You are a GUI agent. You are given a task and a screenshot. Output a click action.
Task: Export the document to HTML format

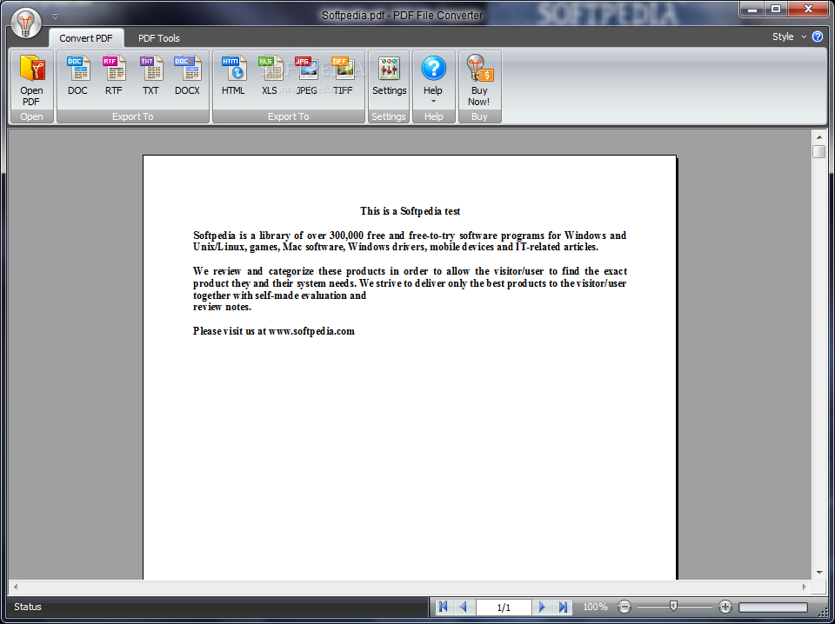[x=233, y=75]
